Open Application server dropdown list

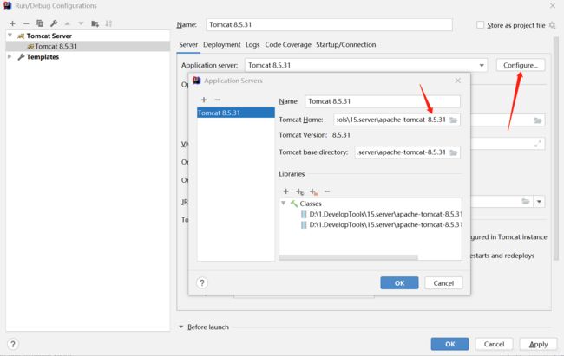pyautogui.click(x=482, y=65)
